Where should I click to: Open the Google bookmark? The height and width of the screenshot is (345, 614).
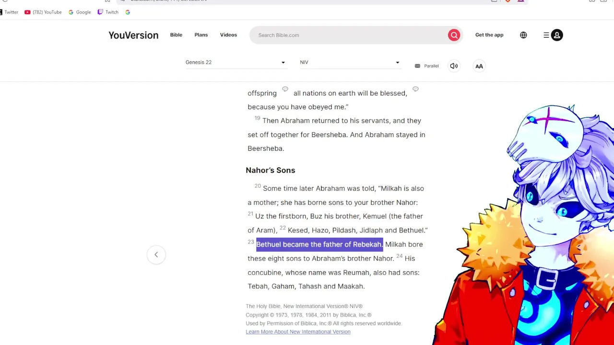[x=80, y=12]
